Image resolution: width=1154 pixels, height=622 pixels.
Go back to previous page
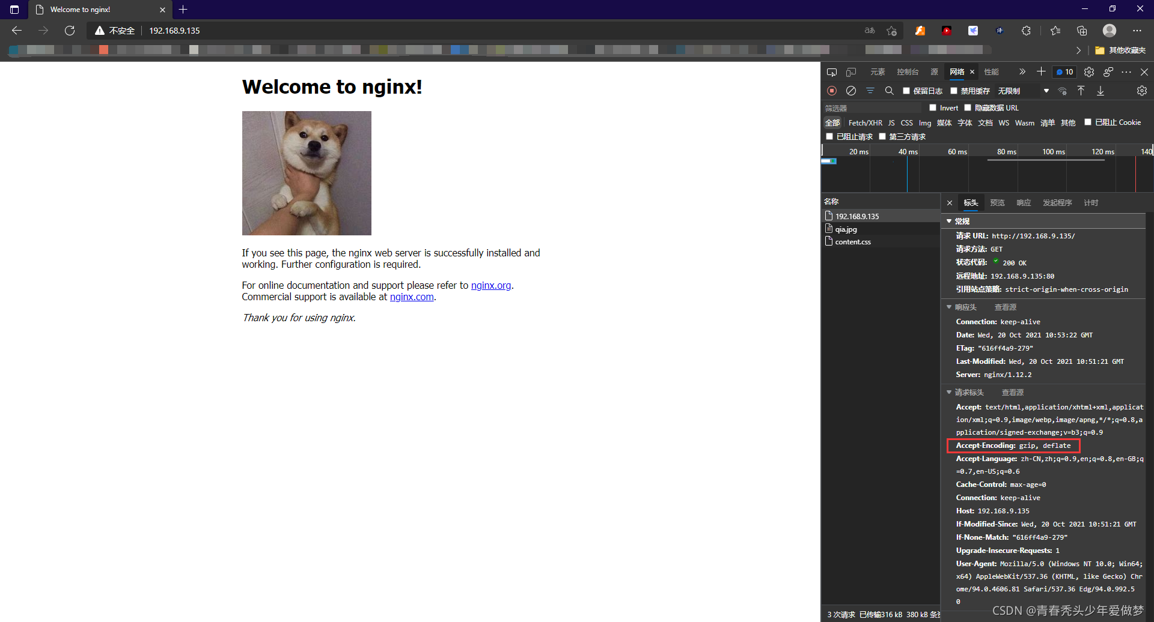tap(17, 31)
